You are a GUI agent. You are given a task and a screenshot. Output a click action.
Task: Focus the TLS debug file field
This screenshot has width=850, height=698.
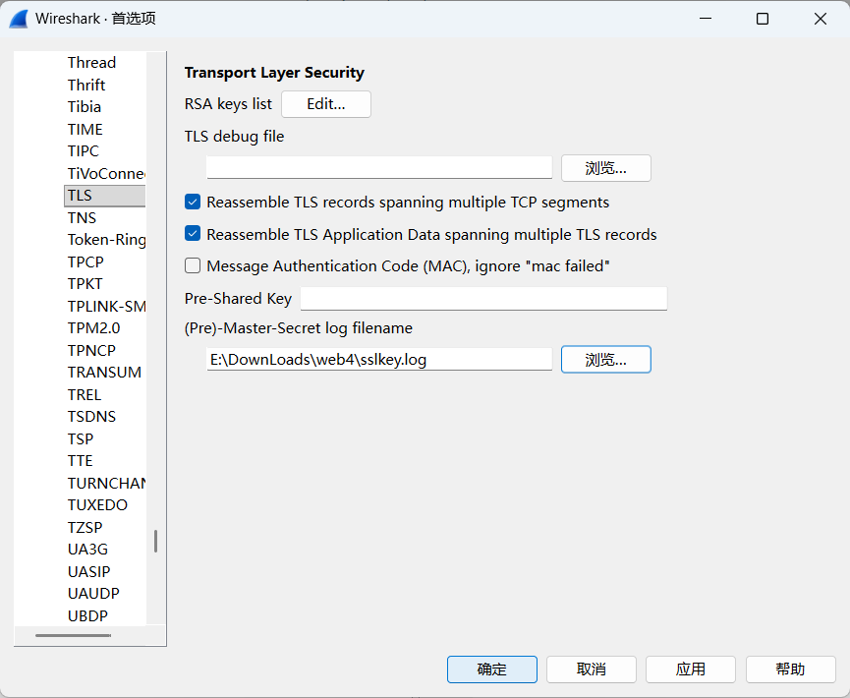point(379,167)
